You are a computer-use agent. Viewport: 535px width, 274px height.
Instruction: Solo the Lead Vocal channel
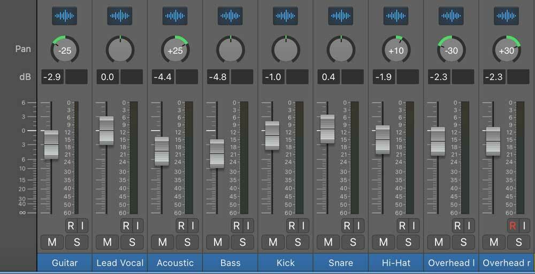point(132,242)
